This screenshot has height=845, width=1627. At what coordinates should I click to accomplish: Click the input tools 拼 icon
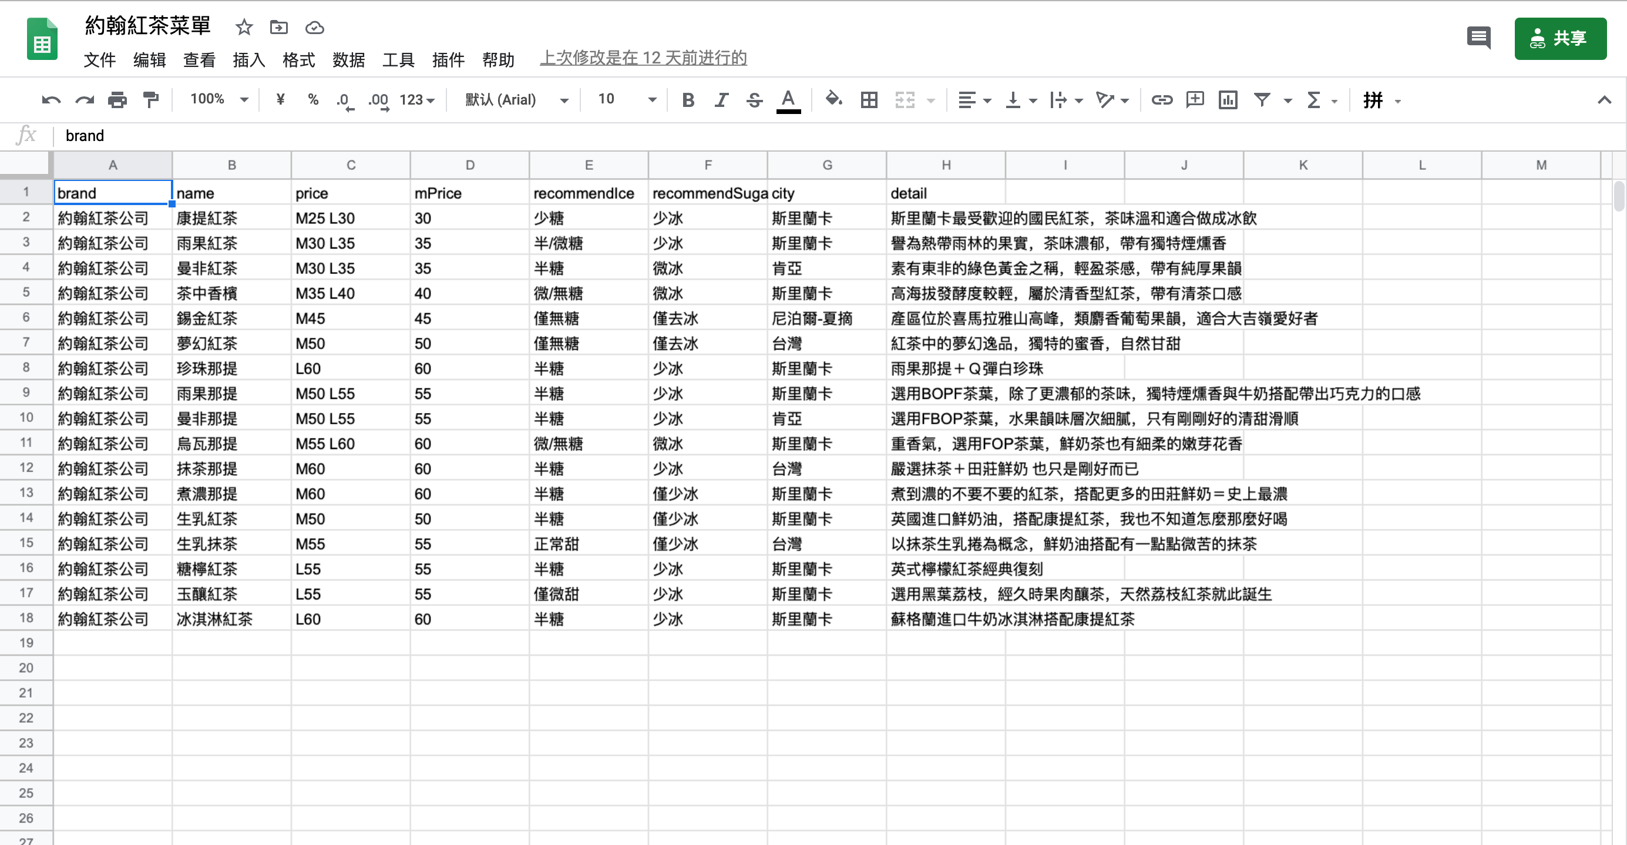(x=1373, y=100)
